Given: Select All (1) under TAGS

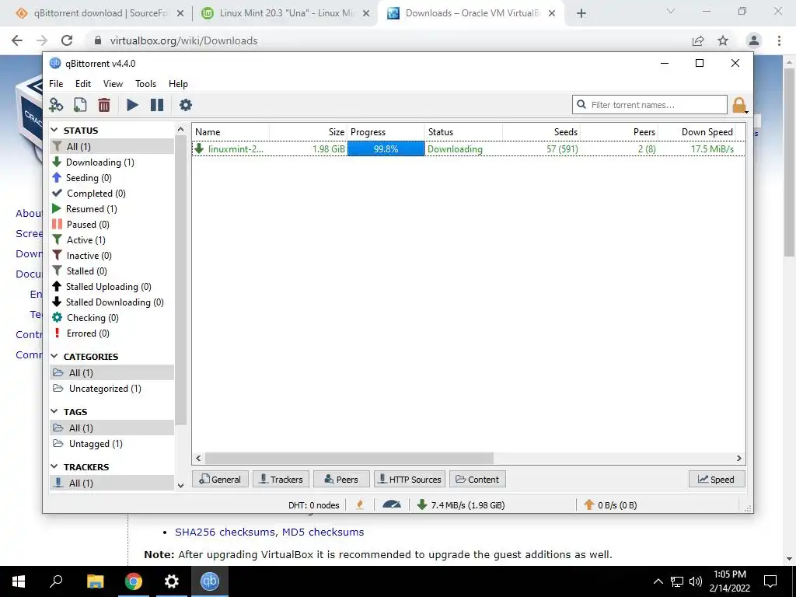Looking at the screenshot, I should click(112, 428).
